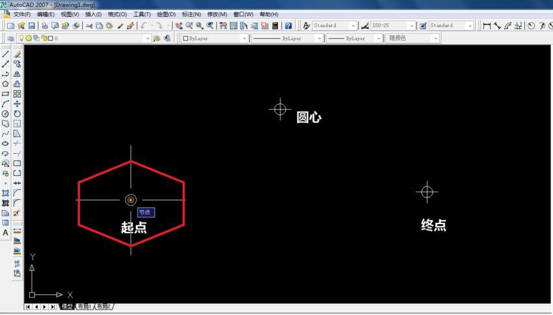553x315 pixels.
Task: Select the Move tool
Action: [17, 104]
